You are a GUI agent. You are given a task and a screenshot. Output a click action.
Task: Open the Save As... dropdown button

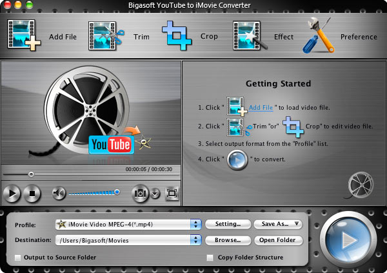point(278,224)
